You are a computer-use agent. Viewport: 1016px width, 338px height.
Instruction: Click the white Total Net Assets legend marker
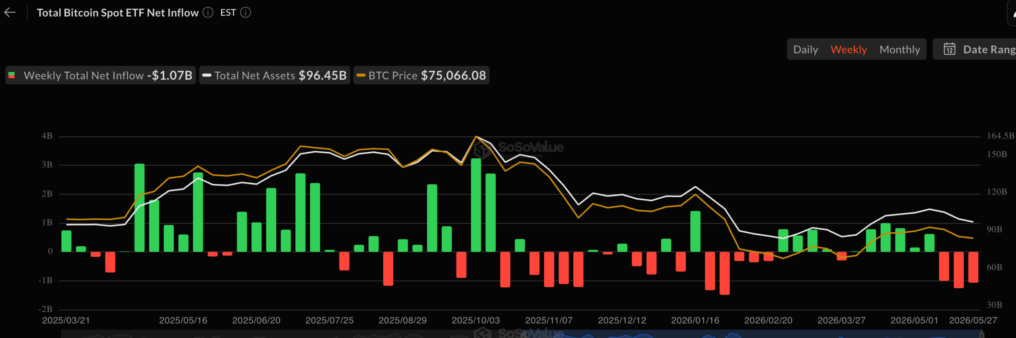pyautogui.click(x=207, y=75)
